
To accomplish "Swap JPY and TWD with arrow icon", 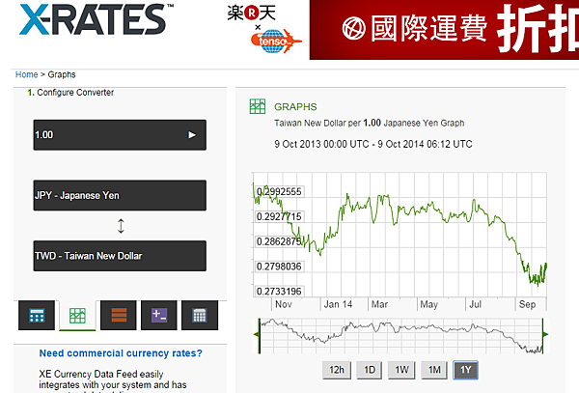I will (121, 226).
